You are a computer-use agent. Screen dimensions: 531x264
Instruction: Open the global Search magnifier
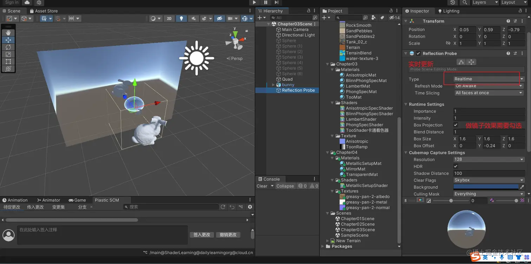tap(465, 2)
